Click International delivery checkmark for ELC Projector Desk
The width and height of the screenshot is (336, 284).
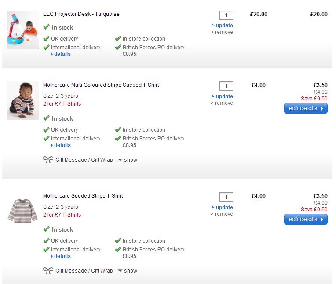(46, 48)
